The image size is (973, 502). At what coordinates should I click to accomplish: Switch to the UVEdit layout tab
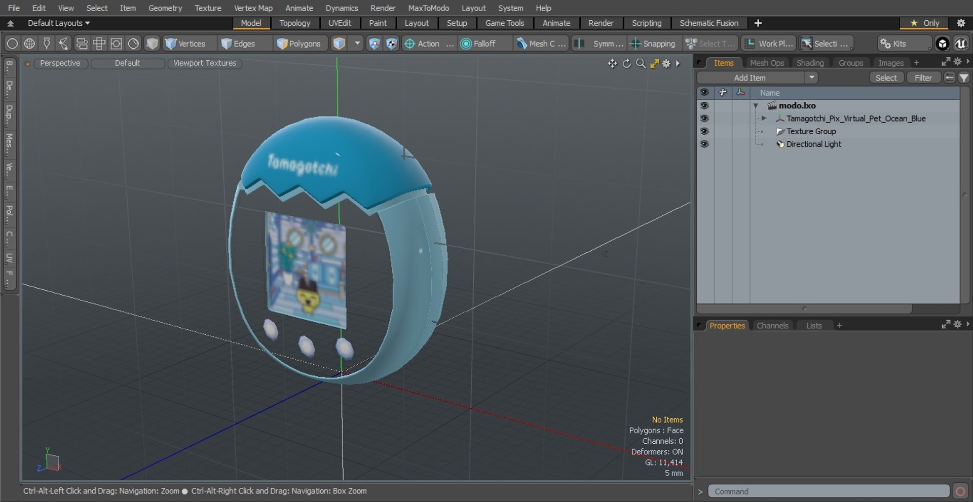click(x=340, y=23)
